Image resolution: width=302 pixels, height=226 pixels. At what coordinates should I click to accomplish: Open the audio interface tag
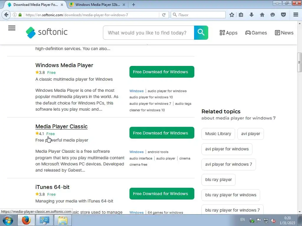[x=141, y=158]
